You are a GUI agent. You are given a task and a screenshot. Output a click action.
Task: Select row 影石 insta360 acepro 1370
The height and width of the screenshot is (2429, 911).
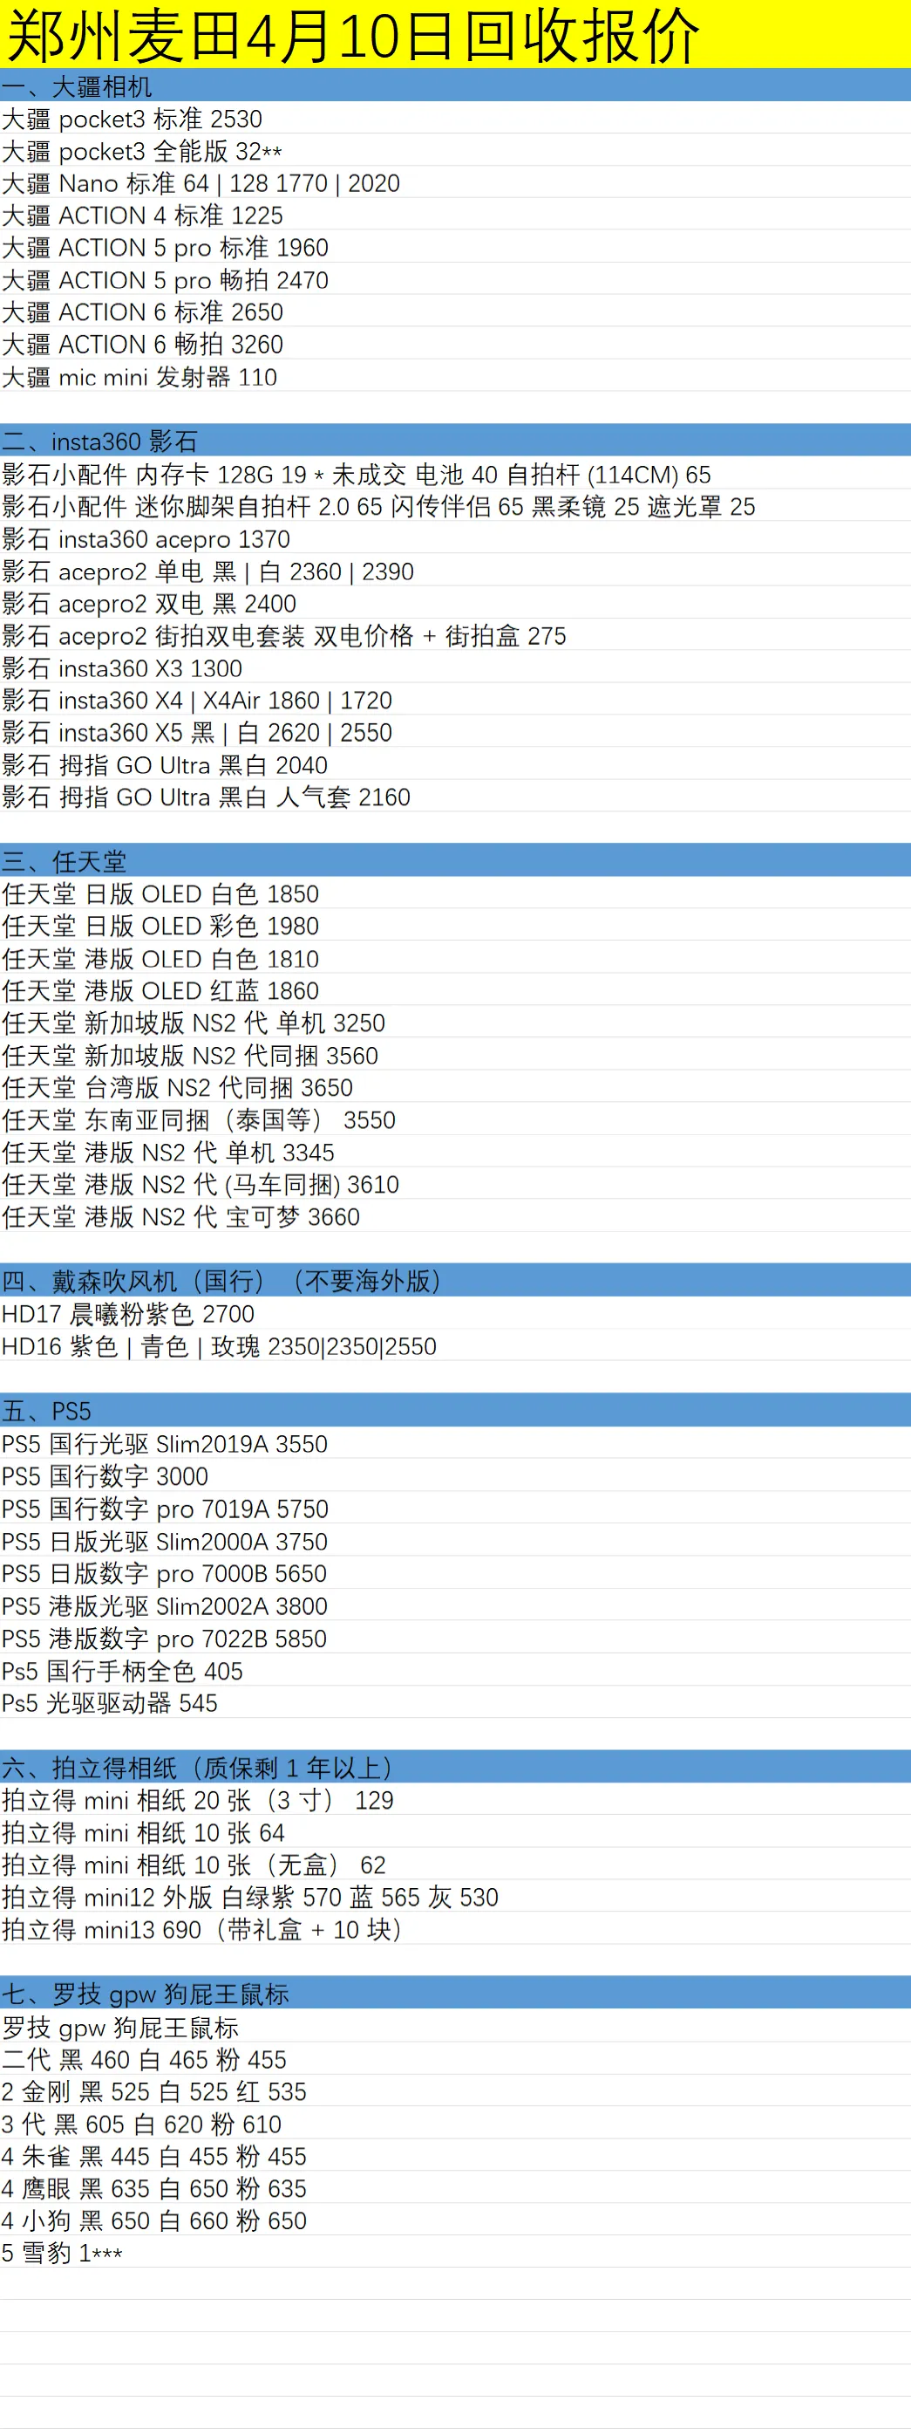pos(455,538)
